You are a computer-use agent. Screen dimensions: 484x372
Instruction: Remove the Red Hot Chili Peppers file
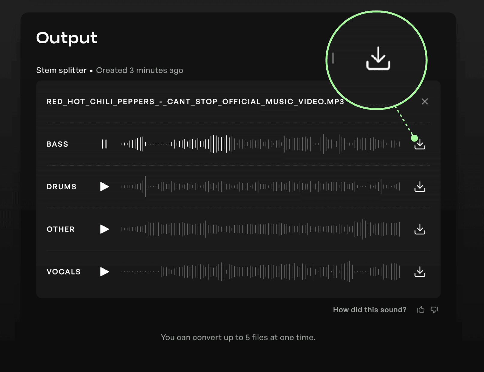pos(425,101)
